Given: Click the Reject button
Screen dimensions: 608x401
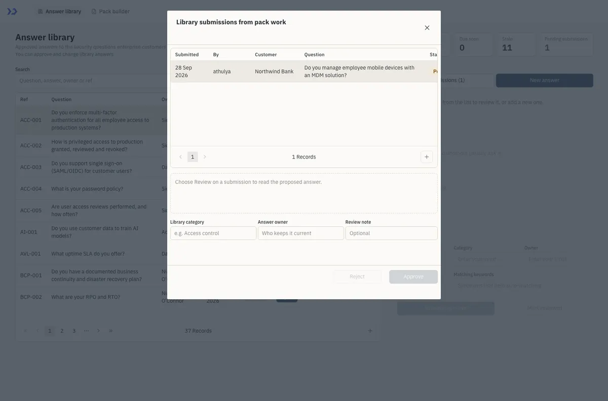Looking at the screenshot, I should tap(357, 277).
